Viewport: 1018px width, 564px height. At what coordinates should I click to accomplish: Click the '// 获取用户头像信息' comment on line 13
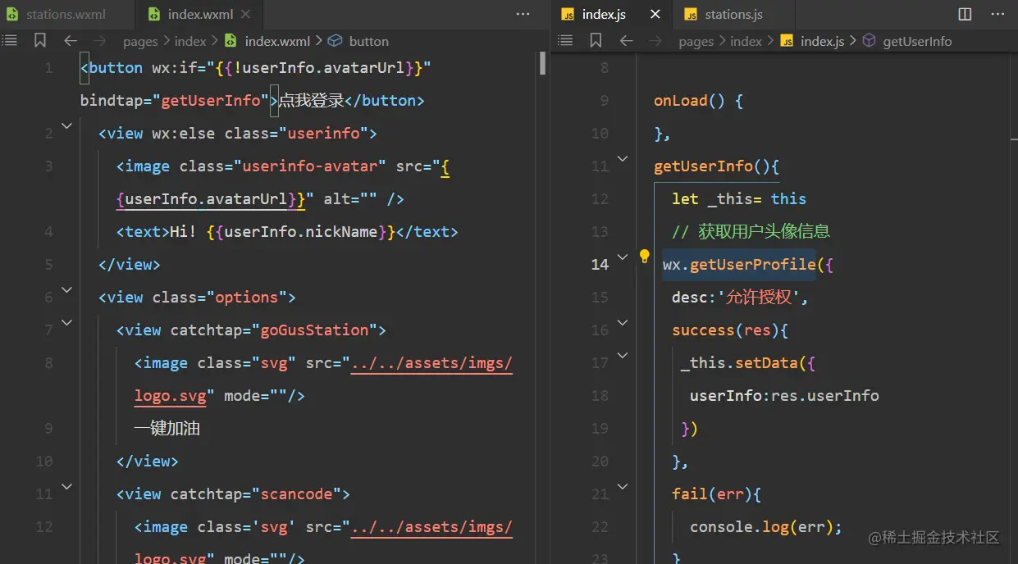(751, 231)
